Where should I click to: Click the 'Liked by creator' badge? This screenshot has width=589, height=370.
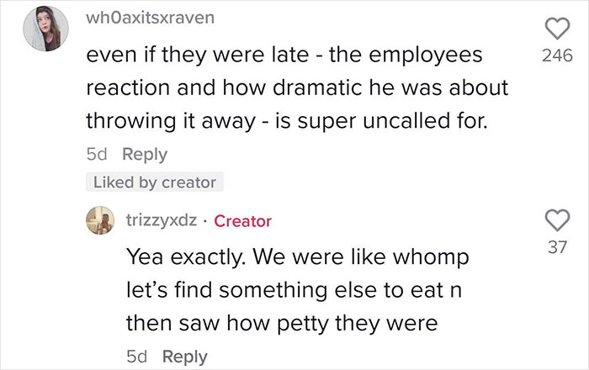point(154,182)
